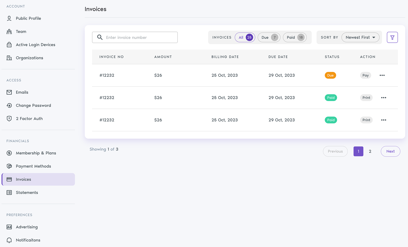Click the search magnifier in the invoice search box
The width and height of the screenshot is (408, 247).
click(x=99, y=37)
